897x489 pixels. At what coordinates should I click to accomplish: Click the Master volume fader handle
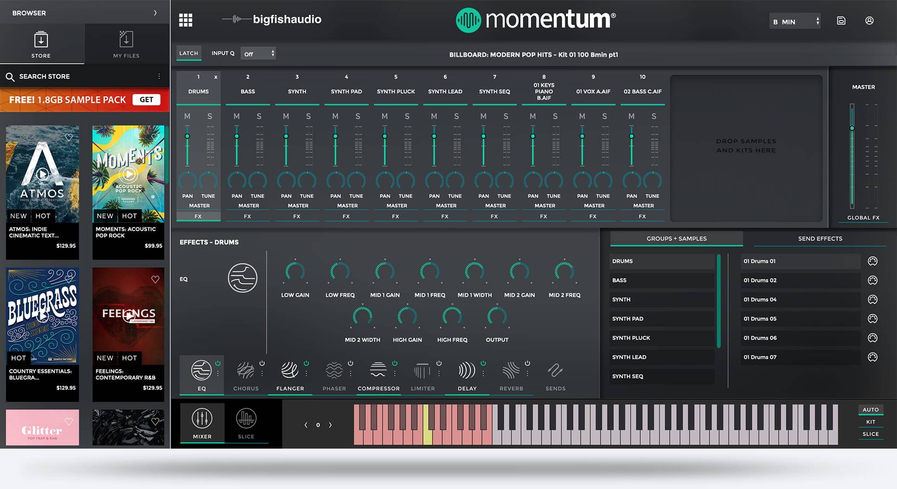point(852,128)
